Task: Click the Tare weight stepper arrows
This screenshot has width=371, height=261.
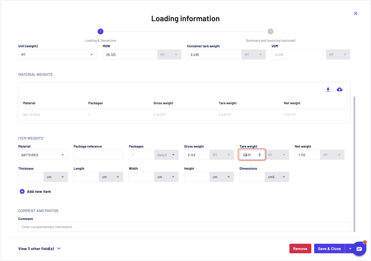Action: tap(260, 155)
